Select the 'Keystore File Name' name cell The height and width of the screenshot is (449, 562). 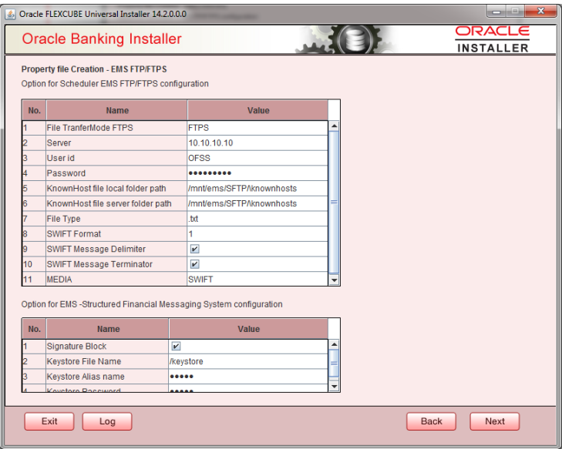pyautogui.click(x=107, y=361)
